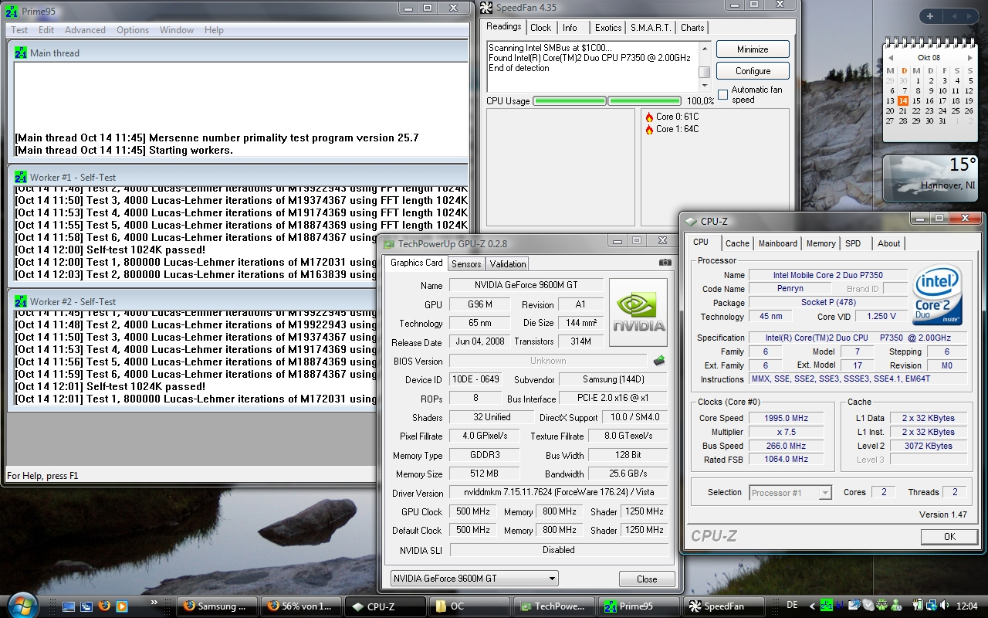Click the volume speaker tray icon
988x618 pixels.
(946, 606)
